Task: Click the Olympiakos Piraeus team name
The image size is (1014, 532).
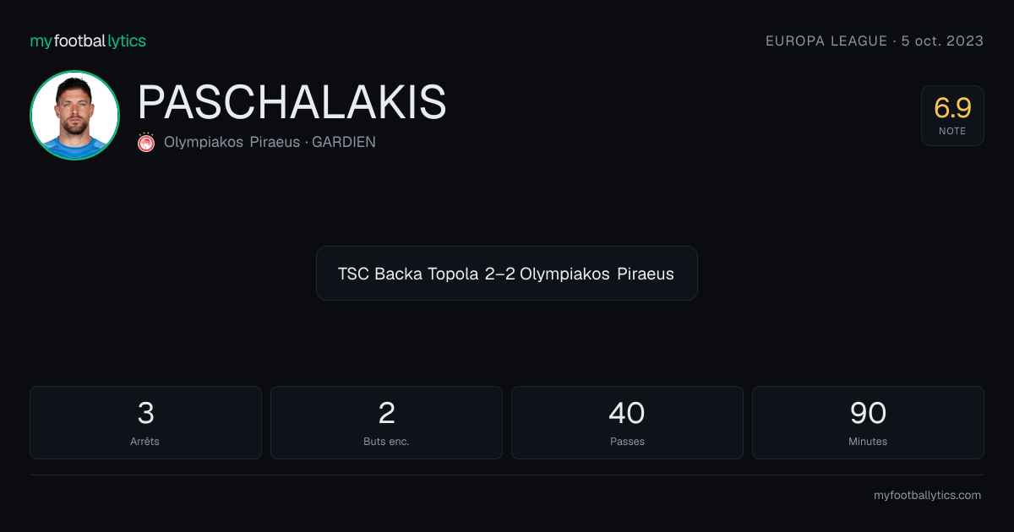Action: [232, 142]
